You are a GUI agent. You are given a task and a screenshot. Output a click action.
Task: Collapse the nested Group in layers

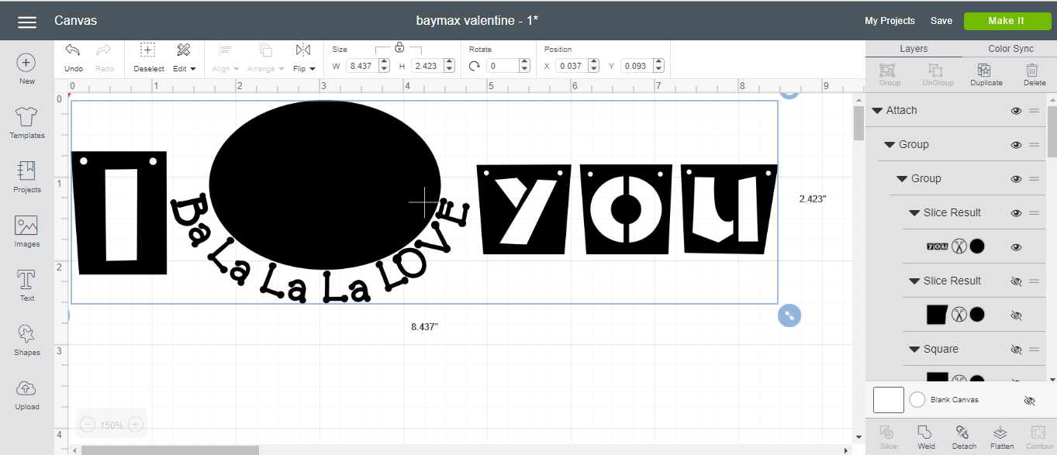pos(902,179)
